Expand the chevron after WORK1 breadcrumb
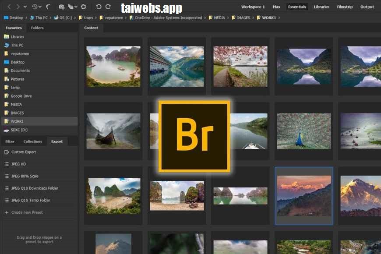This screenshot has width=381, height=254. pyautogui.click(x=279, y=18)
